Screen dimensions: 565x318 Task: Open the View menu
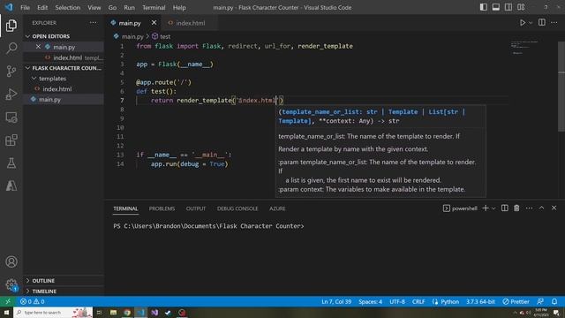(94, 8)
